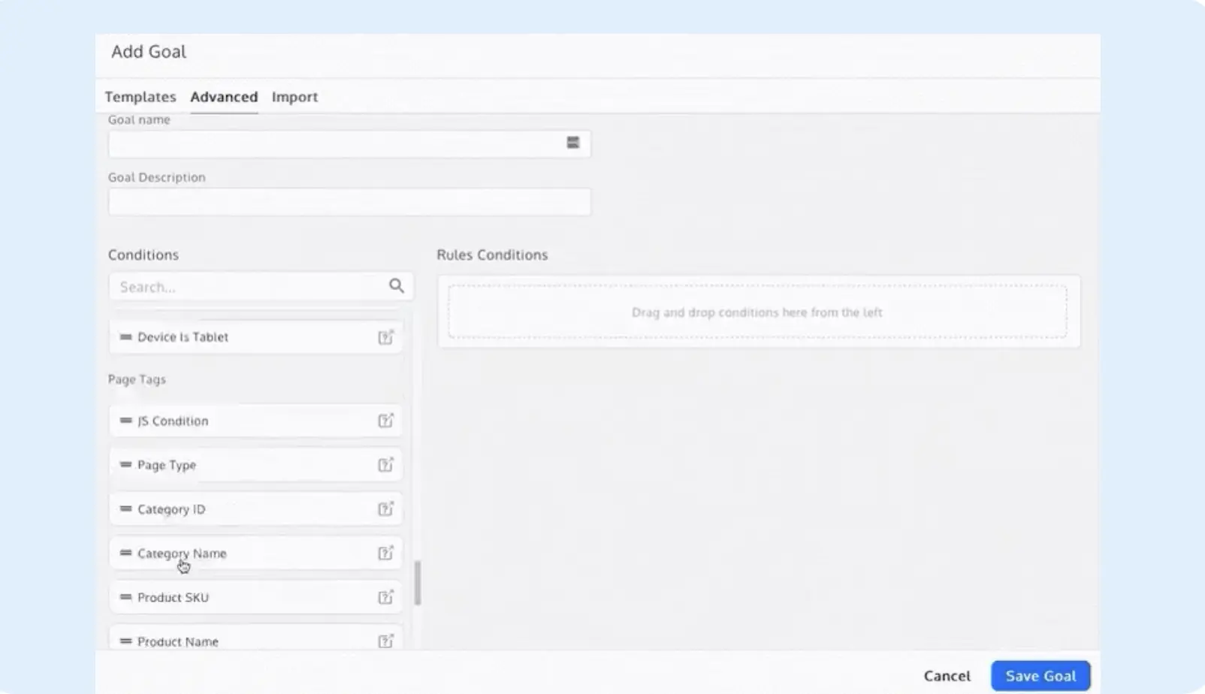Cancel adding the goal
This screenshot has height=694, width=1205.
pyautogui.click(x=947, y=676)
